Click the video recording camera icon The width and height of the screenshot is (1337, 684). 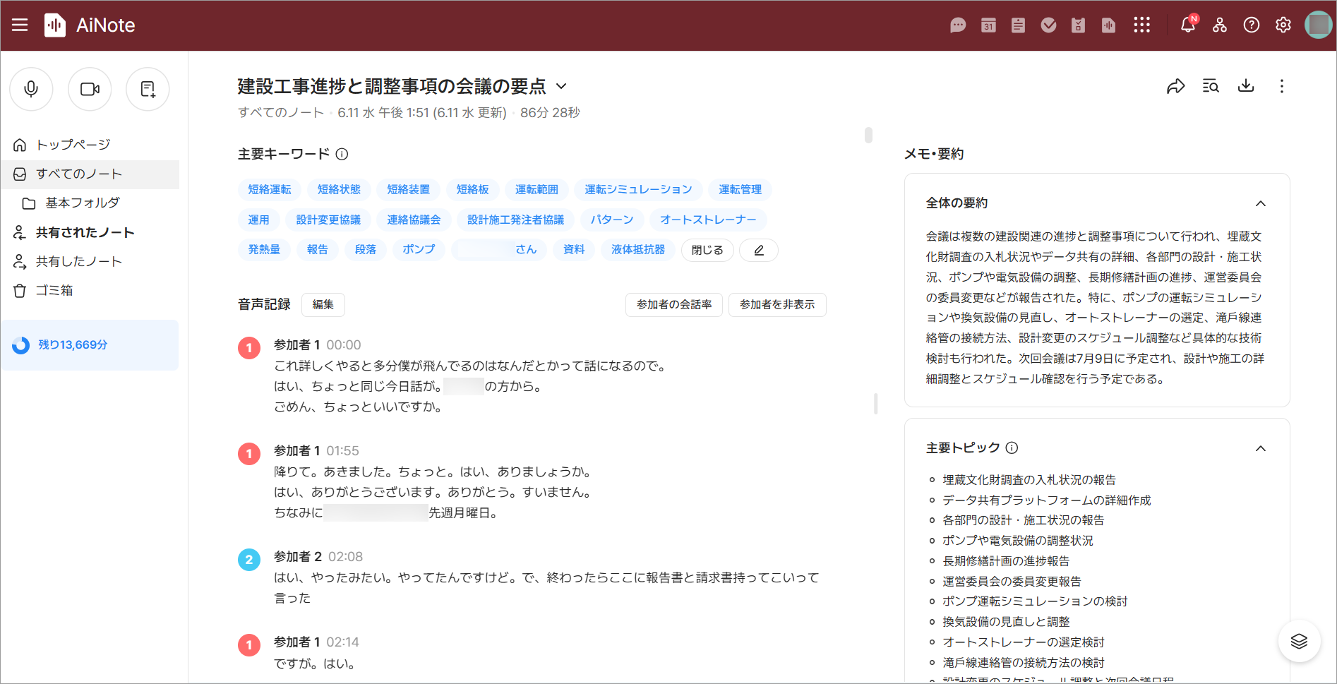tap(90, 89)
